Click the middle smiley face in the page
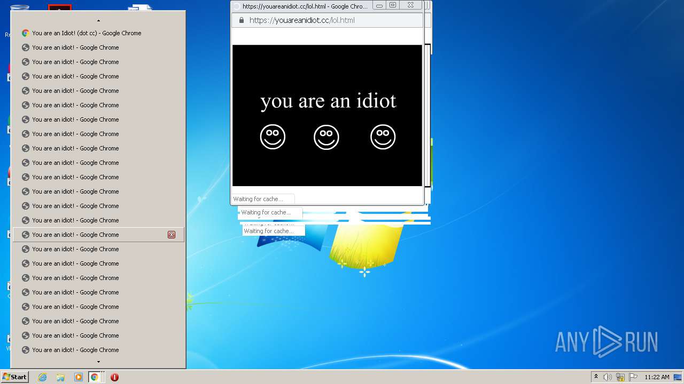Viewport: 684px width, 384px height. [x=327, y=137]
